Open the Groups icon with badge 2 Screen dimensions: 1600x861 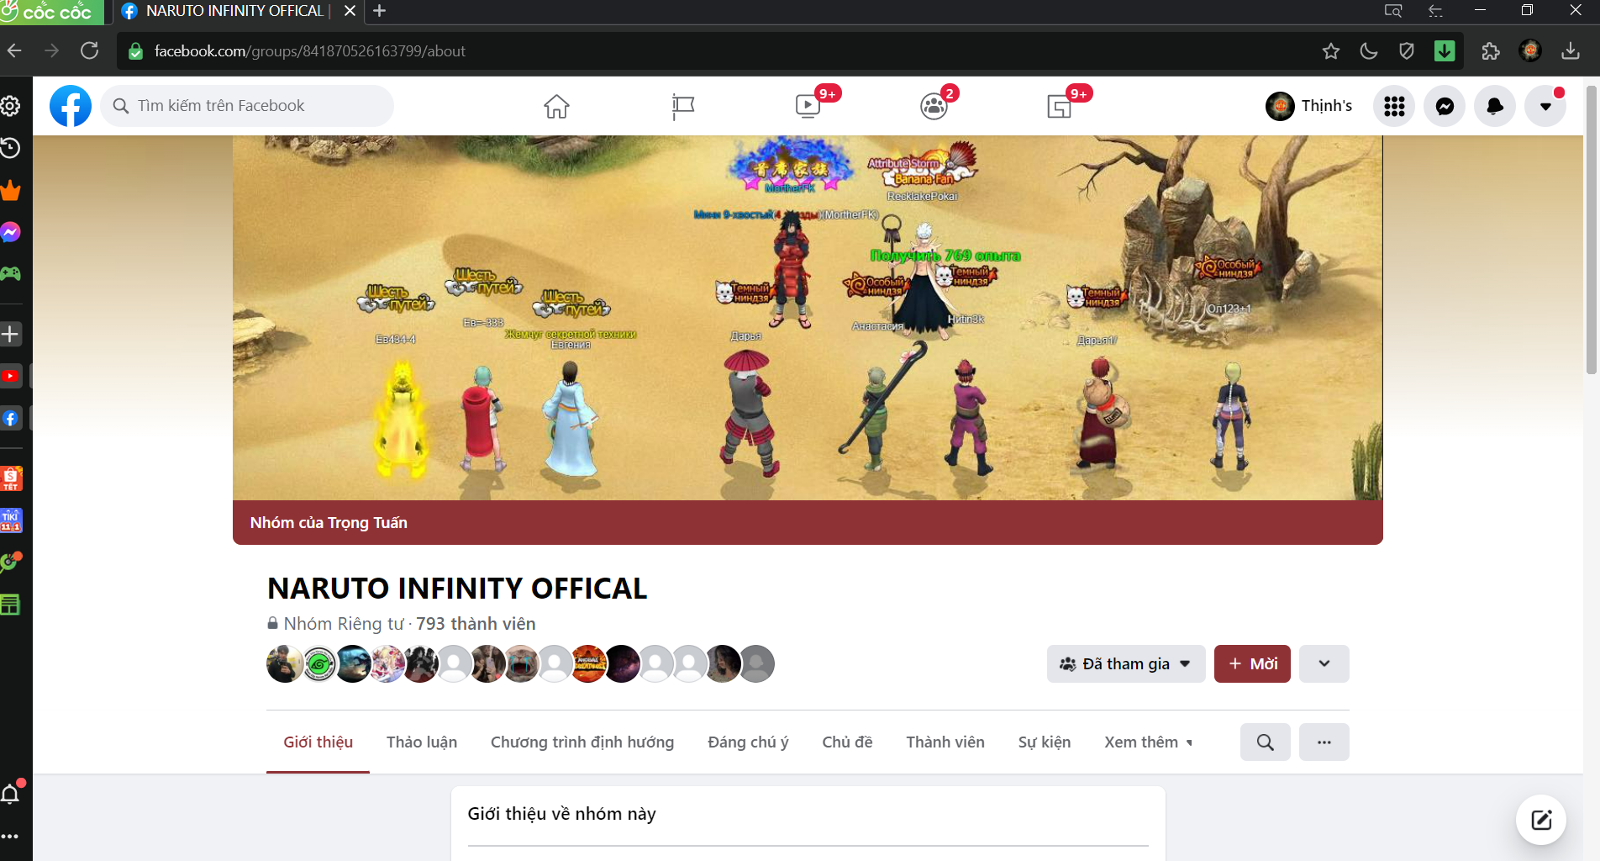(934, 106)
